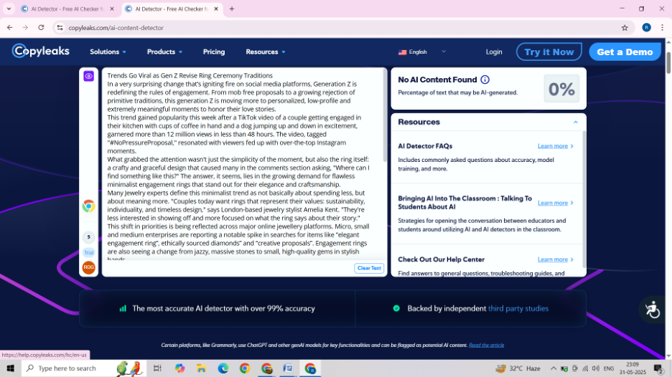Open Copilot from the taskbar
672x377 pixels.
[x=179, y=368]
